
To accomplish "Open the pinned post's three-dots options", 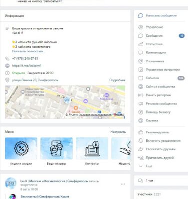I will coord(123,184).
